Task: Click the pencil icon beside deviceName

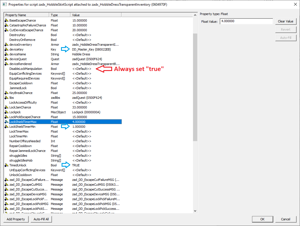Action: 6,54
